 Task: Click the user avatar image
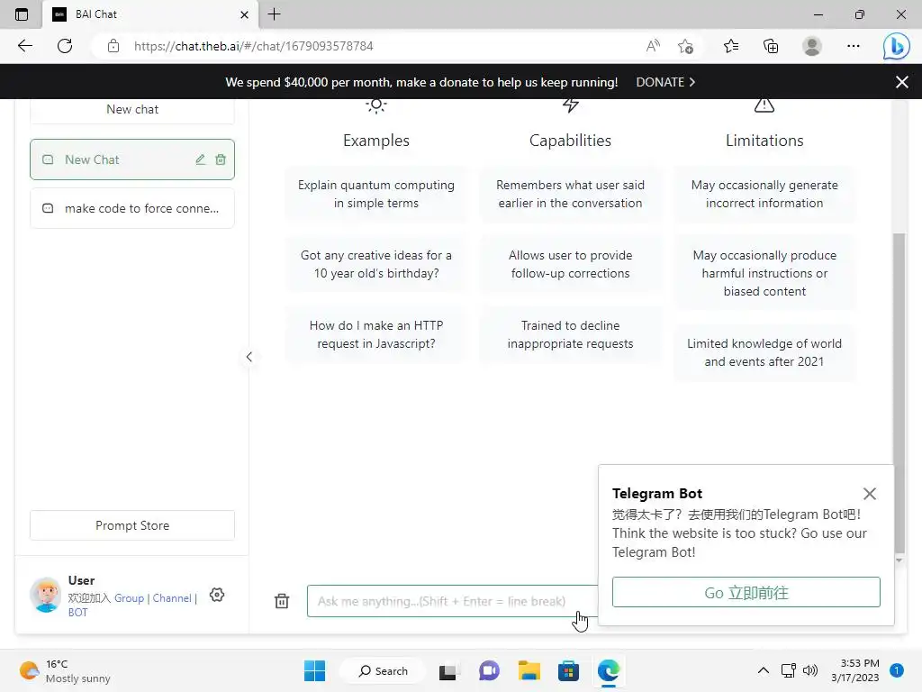[46, 595]
